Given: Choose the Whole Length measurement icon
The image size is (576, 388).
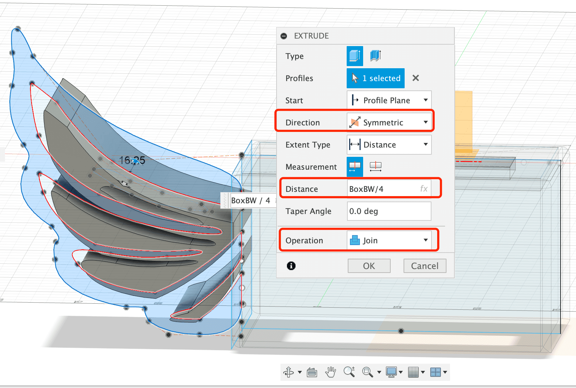Looking at the screenshot, I should tap(375, 166).
